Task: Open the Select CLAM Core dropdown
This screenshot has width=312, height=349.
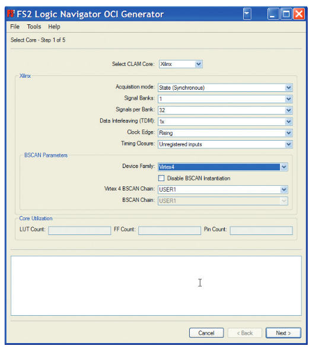Action: click(x=198, y=64)
